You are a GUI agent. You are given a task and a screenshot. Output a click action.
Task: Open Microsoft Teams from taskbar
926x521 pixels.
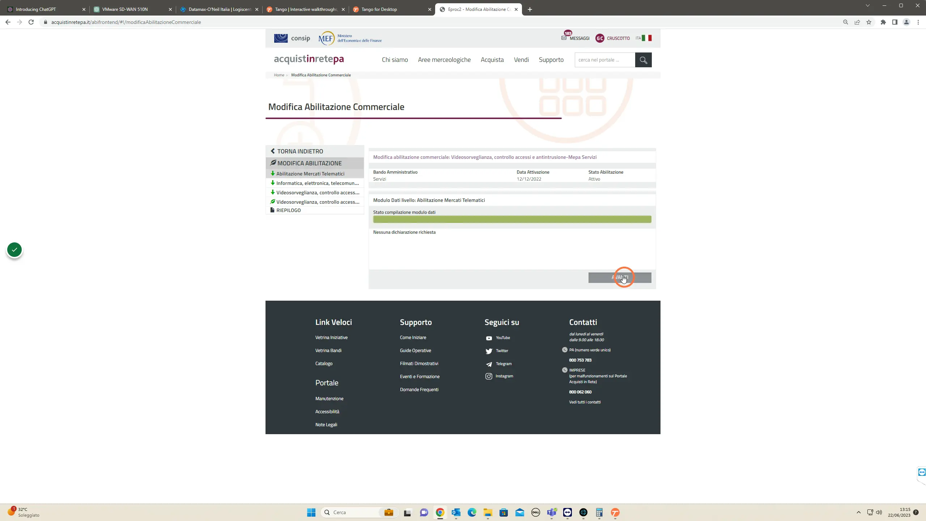(x=552, y=512)
